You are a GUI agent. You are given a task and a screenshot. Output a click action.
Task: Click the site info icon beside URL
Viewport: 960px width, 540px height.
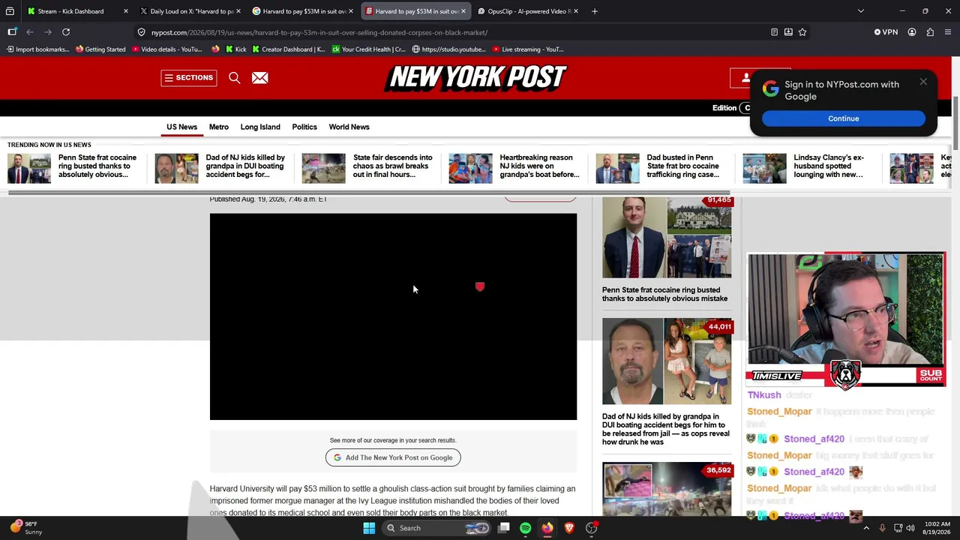click(x=142, y=32)
